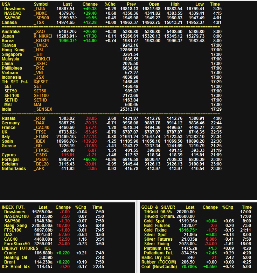Select DowJones futures last 16765.00a

tap(42, 212)
